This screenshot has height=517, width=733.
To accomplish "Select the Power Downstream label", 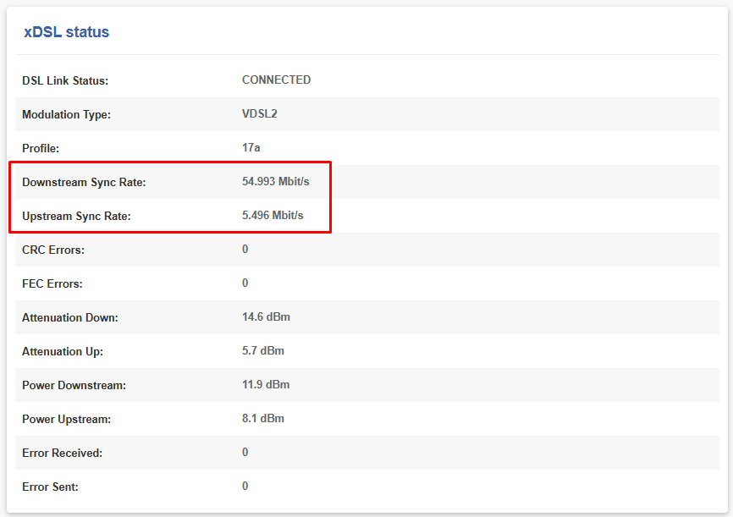I will 74,385.
